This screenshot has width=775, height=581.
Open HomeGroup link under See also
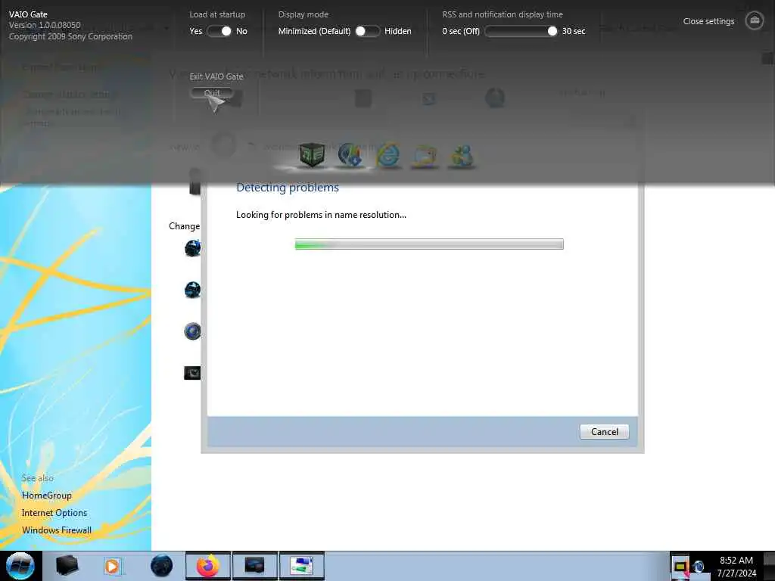coord(46,495)
